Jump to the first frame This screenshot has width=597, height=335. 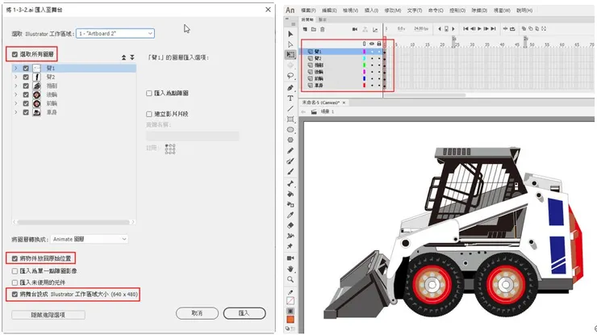pos(465,29)
